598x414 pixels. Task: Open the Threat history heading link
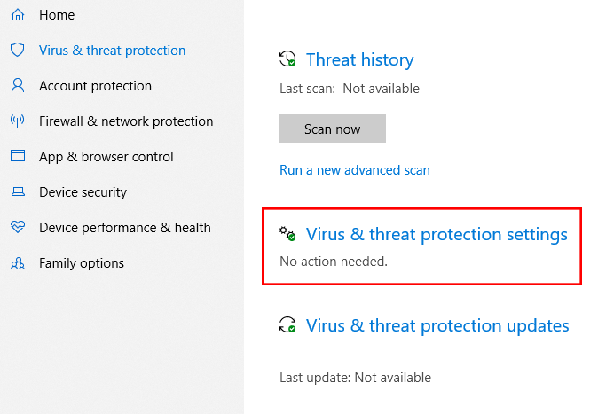pyautogui.click(x=359, y=59)
